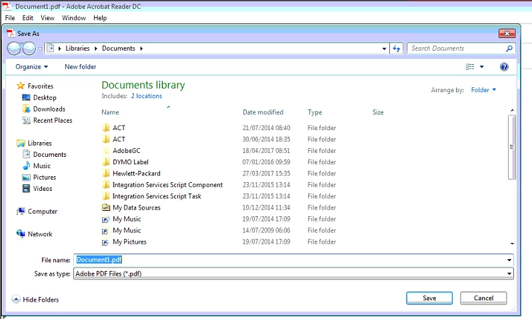
Task: Expand the chevron after Documents in address bar
Action: (x=141, y=49)
